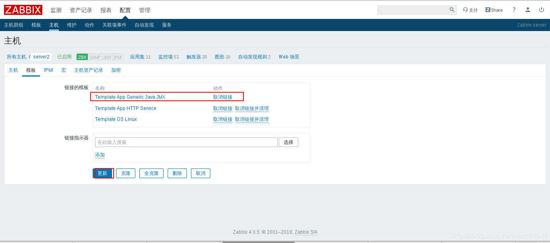Image resolution: width=550 pixels, height=243 pixels.
Task: Click 取消链接并清理 for Template OS Linux
Action: 252,119
